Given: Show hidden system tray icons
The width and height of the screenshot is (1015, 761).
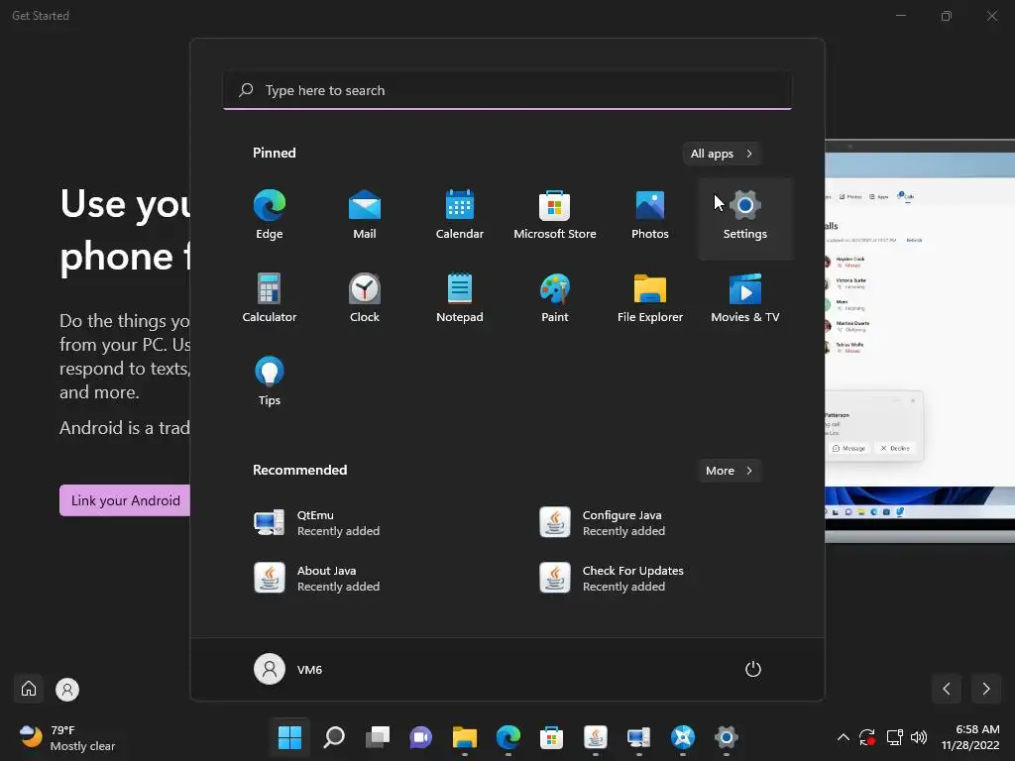Looking at the screenshot, I should [843, 737].
